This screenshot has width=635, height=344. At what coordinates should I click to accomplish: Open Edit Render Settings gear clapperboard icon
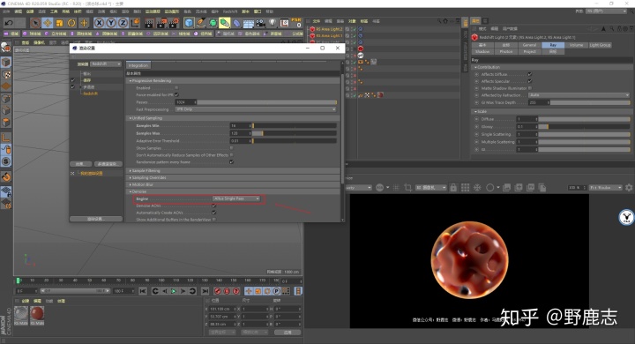174,23
